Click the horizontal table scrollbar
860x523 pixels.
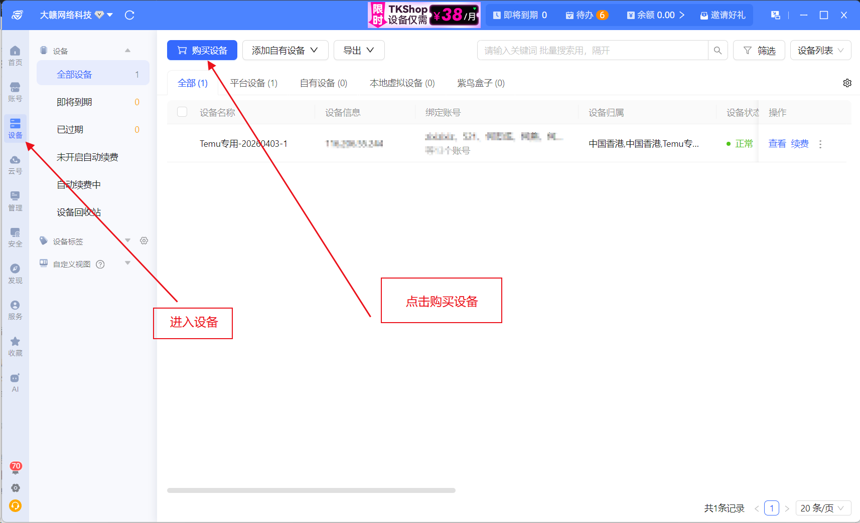[x=311, y=490]
